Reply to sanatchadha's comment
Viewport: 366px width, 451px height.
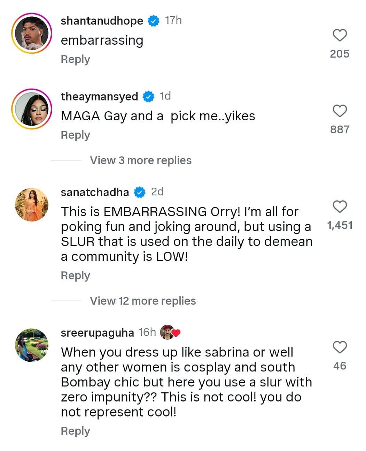pyautogui.click(x=75, y=276)
